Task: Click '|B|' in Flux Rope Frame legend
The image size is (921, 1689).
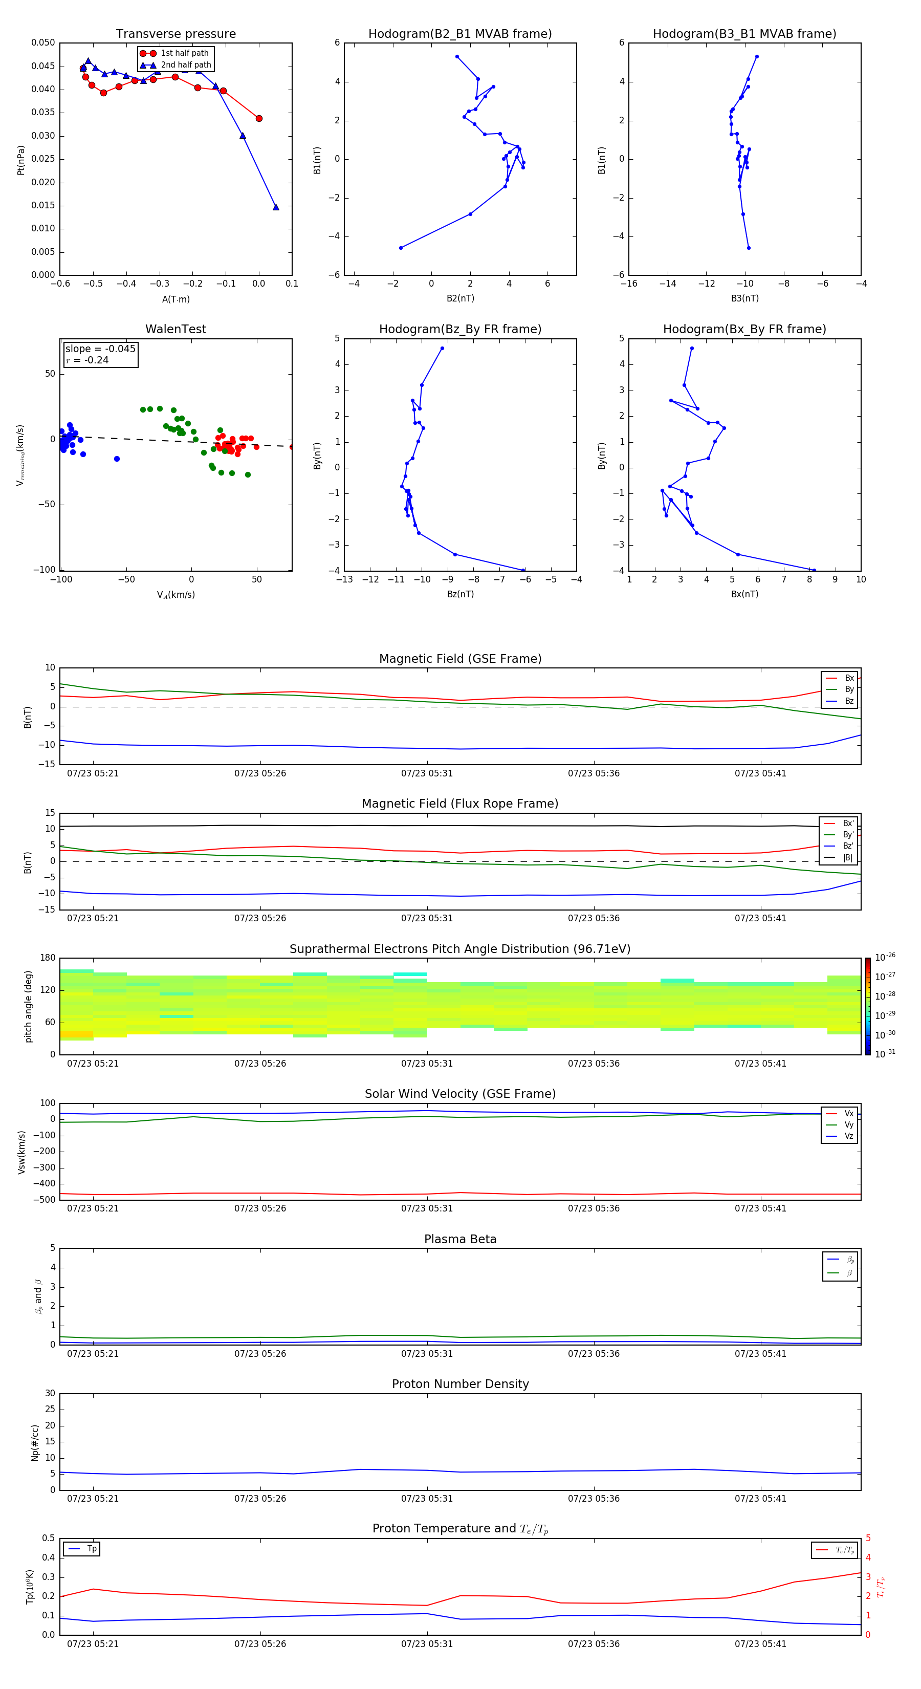Action: 848,858
